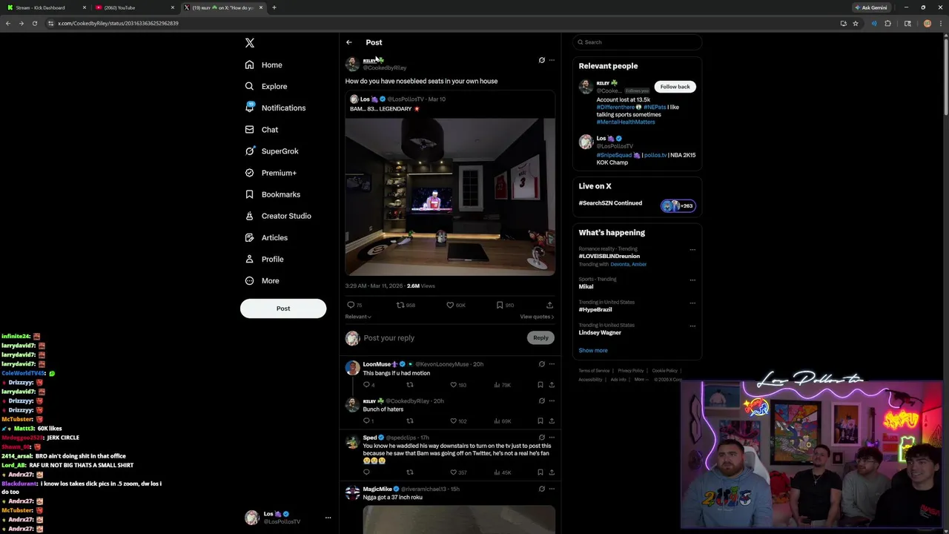Bookmark this page with the star icon
This screenshot has height=534, width=949.
[856, 23]
